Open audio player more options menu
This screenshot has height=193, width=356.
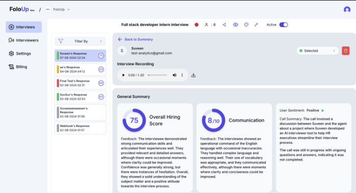point(182,75)
